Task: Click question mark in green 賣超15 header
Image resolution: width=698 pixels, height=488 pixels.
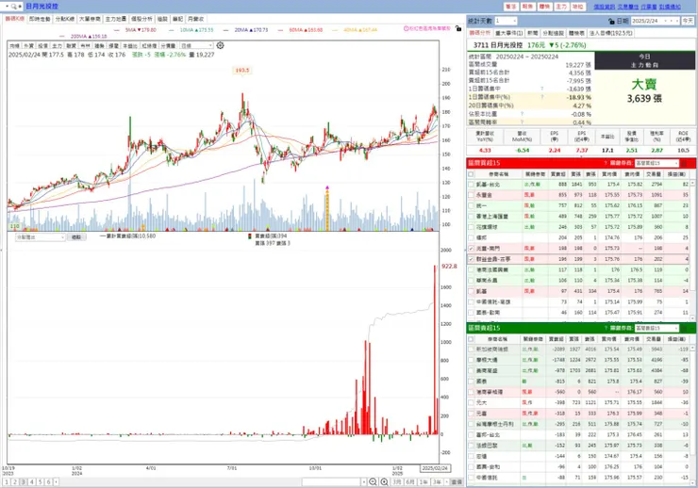Action: tap(606, 328)
